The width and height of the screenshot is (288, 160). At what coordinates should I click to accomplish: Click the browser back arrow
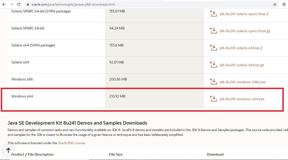point(4,4)
